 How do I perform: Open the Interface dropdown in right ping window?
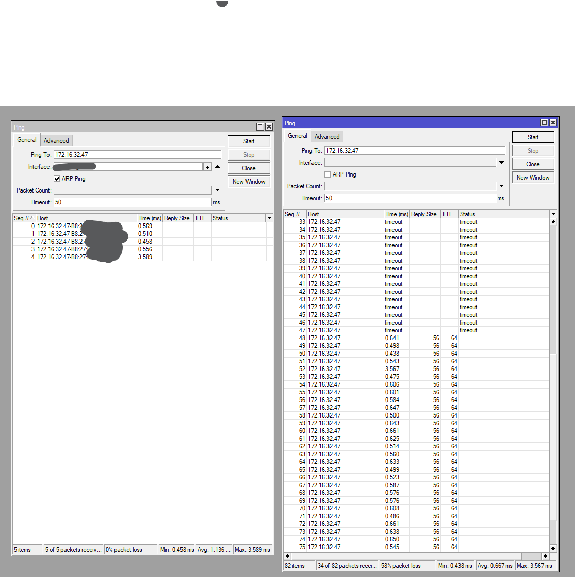(501, 162)
